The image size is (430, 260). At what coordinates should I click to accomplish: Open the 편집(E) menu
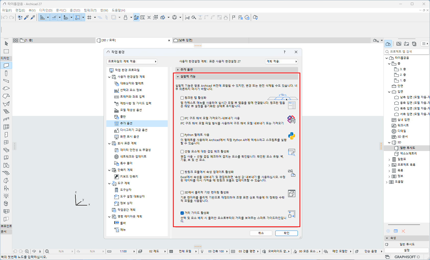pyautogui.click(x=20, y=10)
